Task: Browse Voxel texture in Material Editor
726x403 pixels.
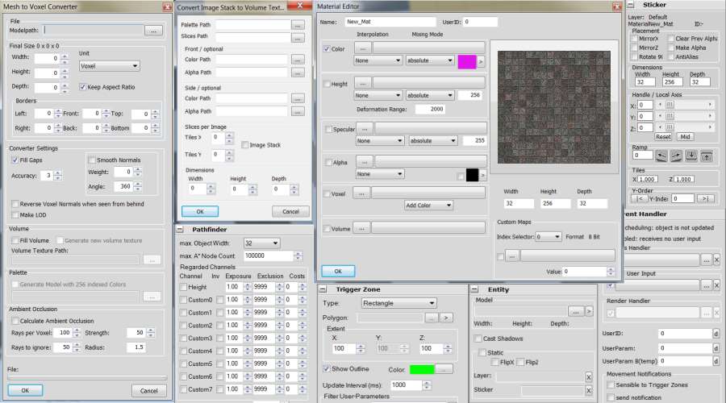Action: (x=361, y=193)
